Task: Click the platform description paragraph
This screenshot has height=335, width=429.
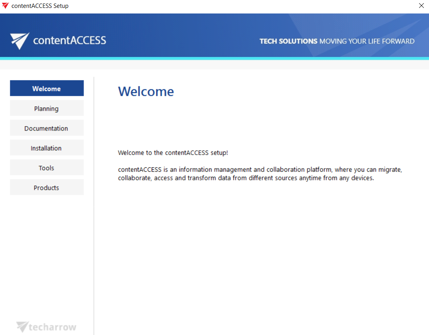Action: coord(260,174)
